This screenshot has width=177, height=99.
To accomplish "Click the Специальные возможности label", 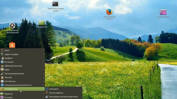I will coord(18,85).
